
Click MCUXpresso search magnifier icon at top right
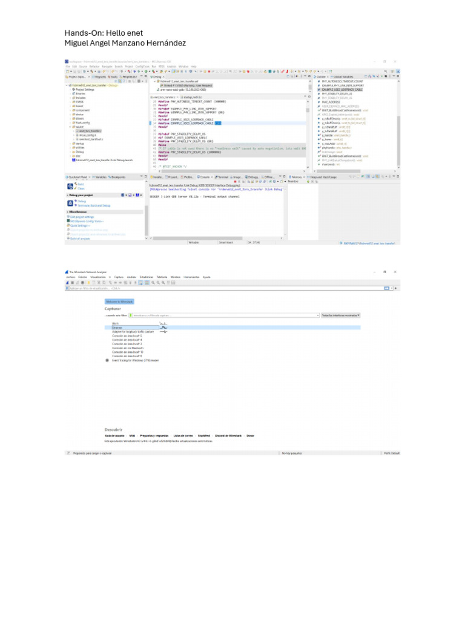[x=386, y=71]
